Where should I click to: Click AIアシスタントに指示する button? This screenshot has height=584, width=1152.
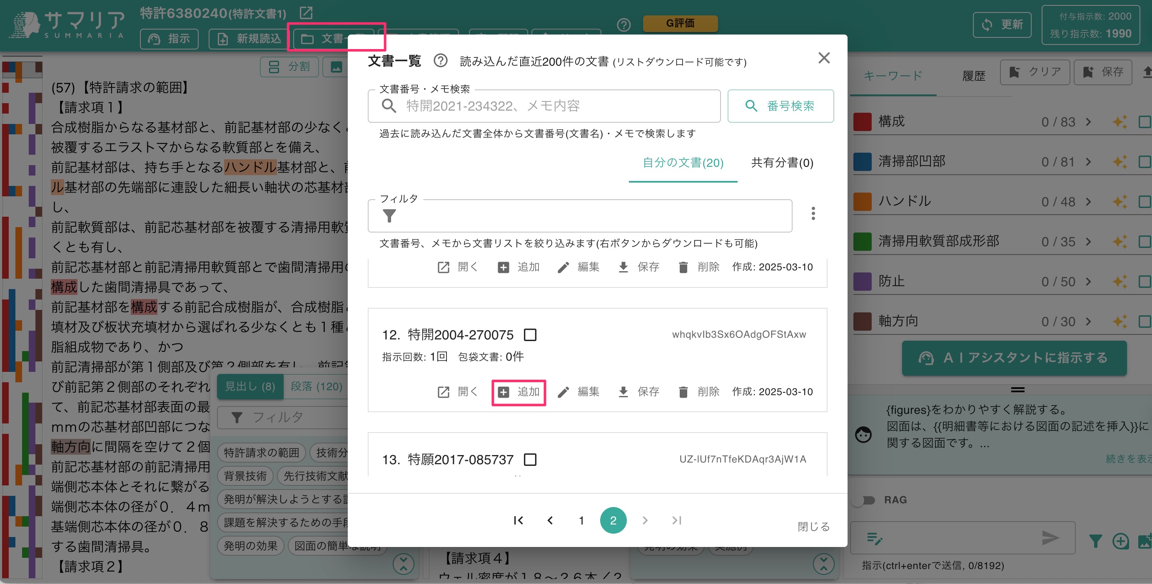pos(1014,358)
